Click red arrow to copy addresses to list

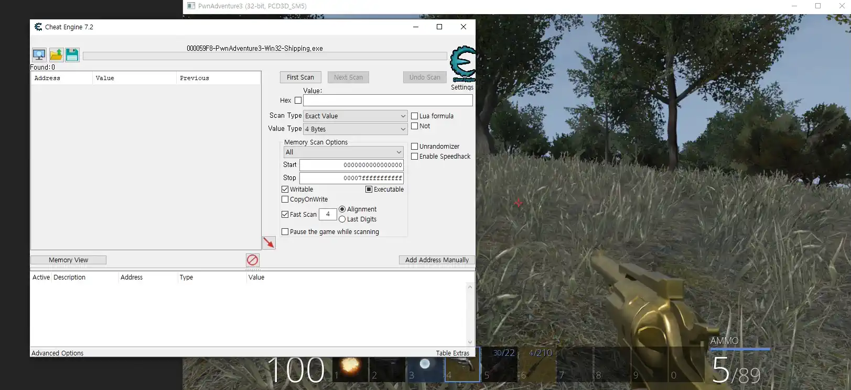[x=268, y=242]
